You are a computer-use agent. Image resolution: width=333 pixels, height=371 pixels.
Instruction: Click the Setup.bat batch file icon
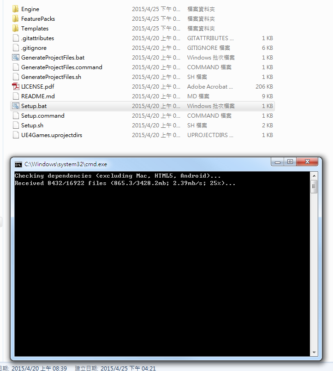tap(16, 106)
